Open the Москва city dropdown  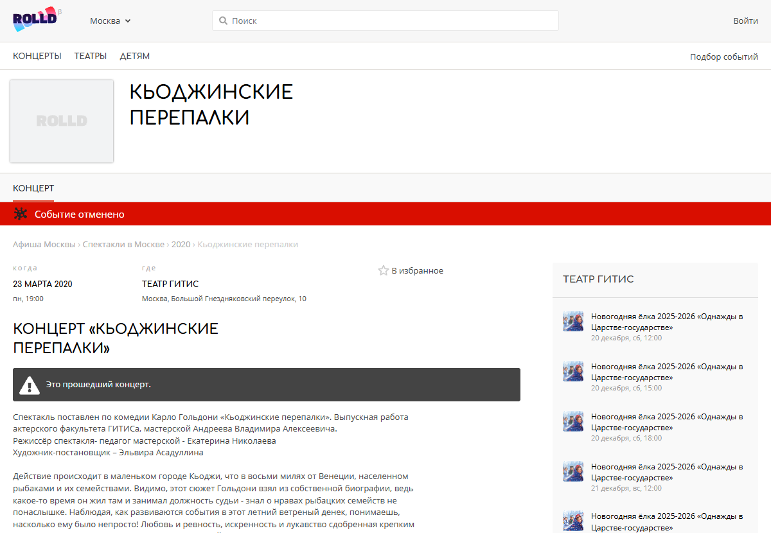[110, 21]
